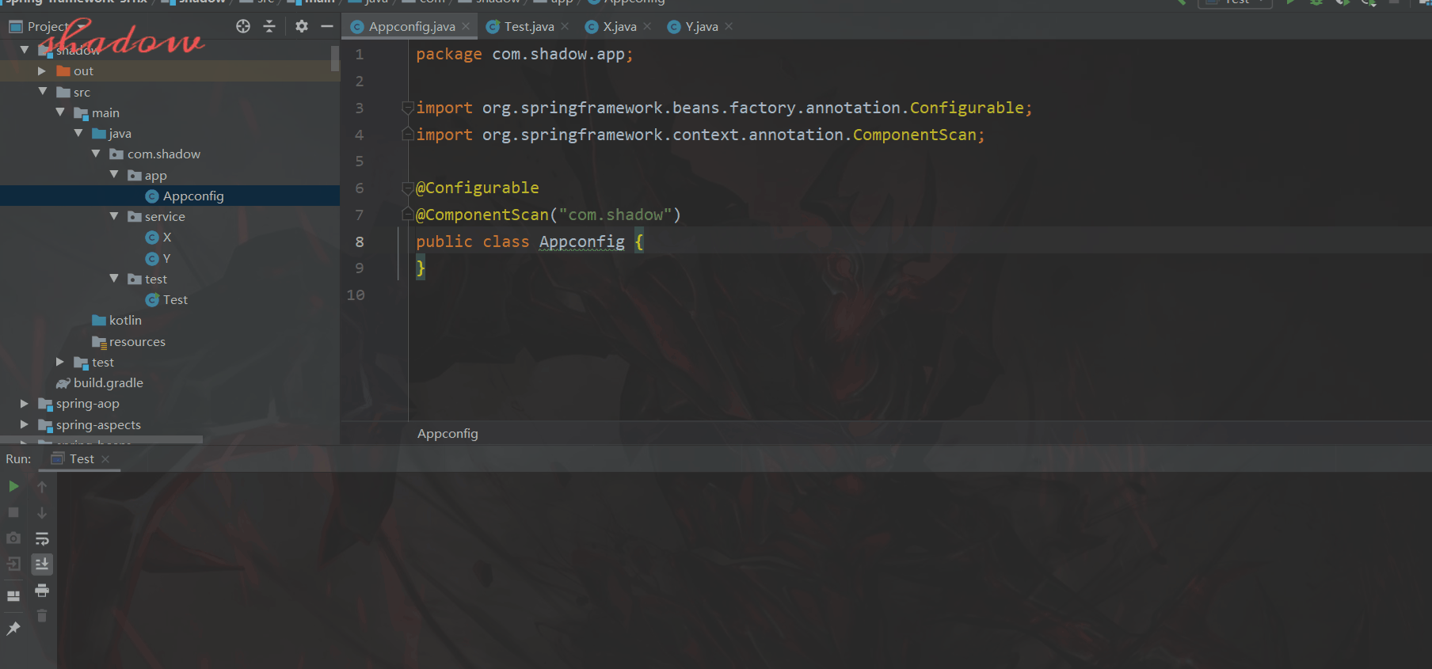Collapse the java folder
The height and width of the screenshot is (669, 1432).
click(78, 133)
